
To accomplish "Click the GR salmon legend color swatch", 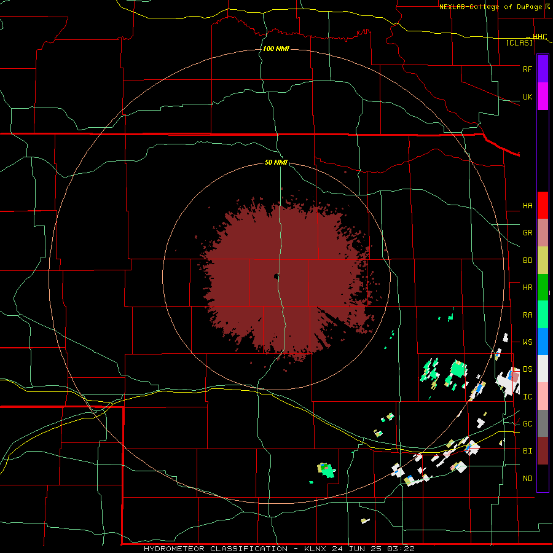I will [x=543, y=233].
